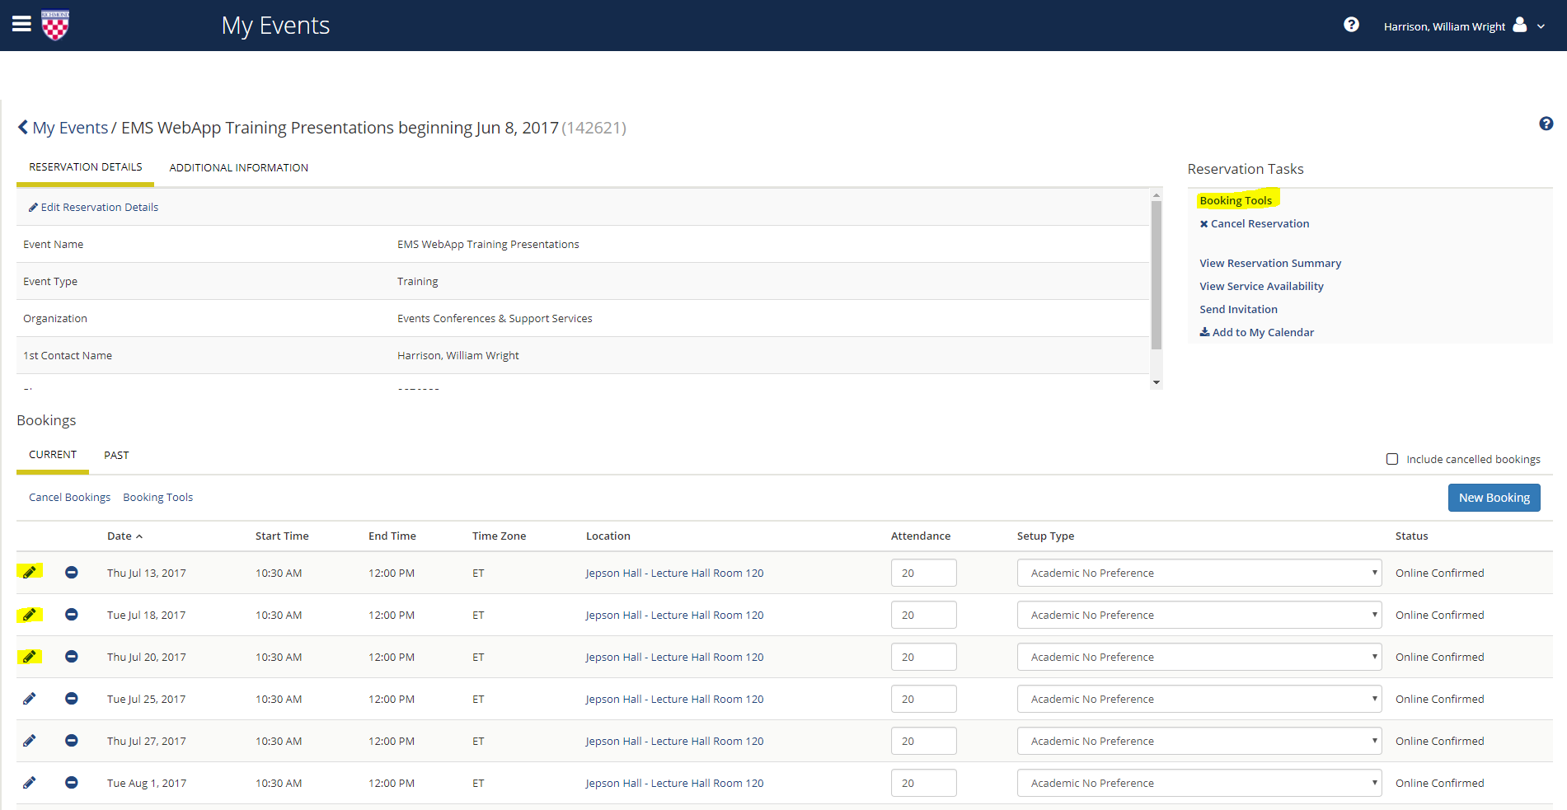Open Jepson Hall location link for Aug 1
1567x810 pixels.
674,783
